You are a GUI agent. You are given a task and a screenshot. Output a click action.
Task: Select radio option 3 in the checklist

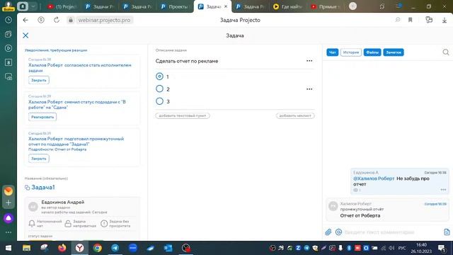[159, 101]
